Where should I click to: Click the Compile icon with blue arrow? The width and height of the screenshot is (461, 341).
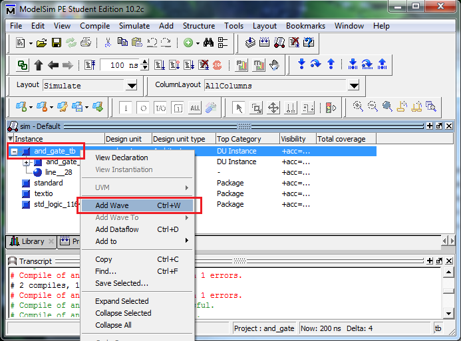(250, 43)
